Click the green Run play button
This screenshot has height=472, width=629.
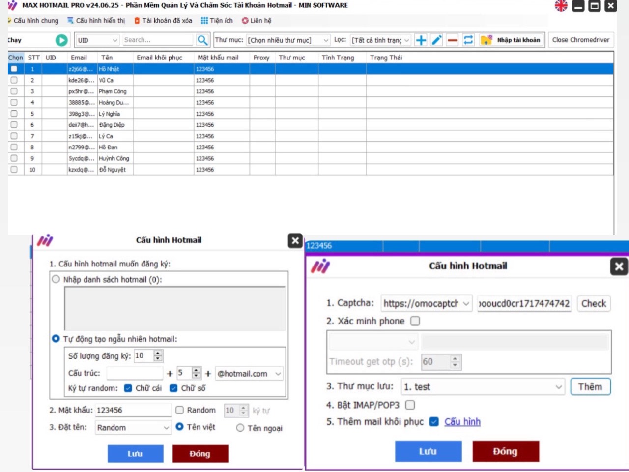61,40
